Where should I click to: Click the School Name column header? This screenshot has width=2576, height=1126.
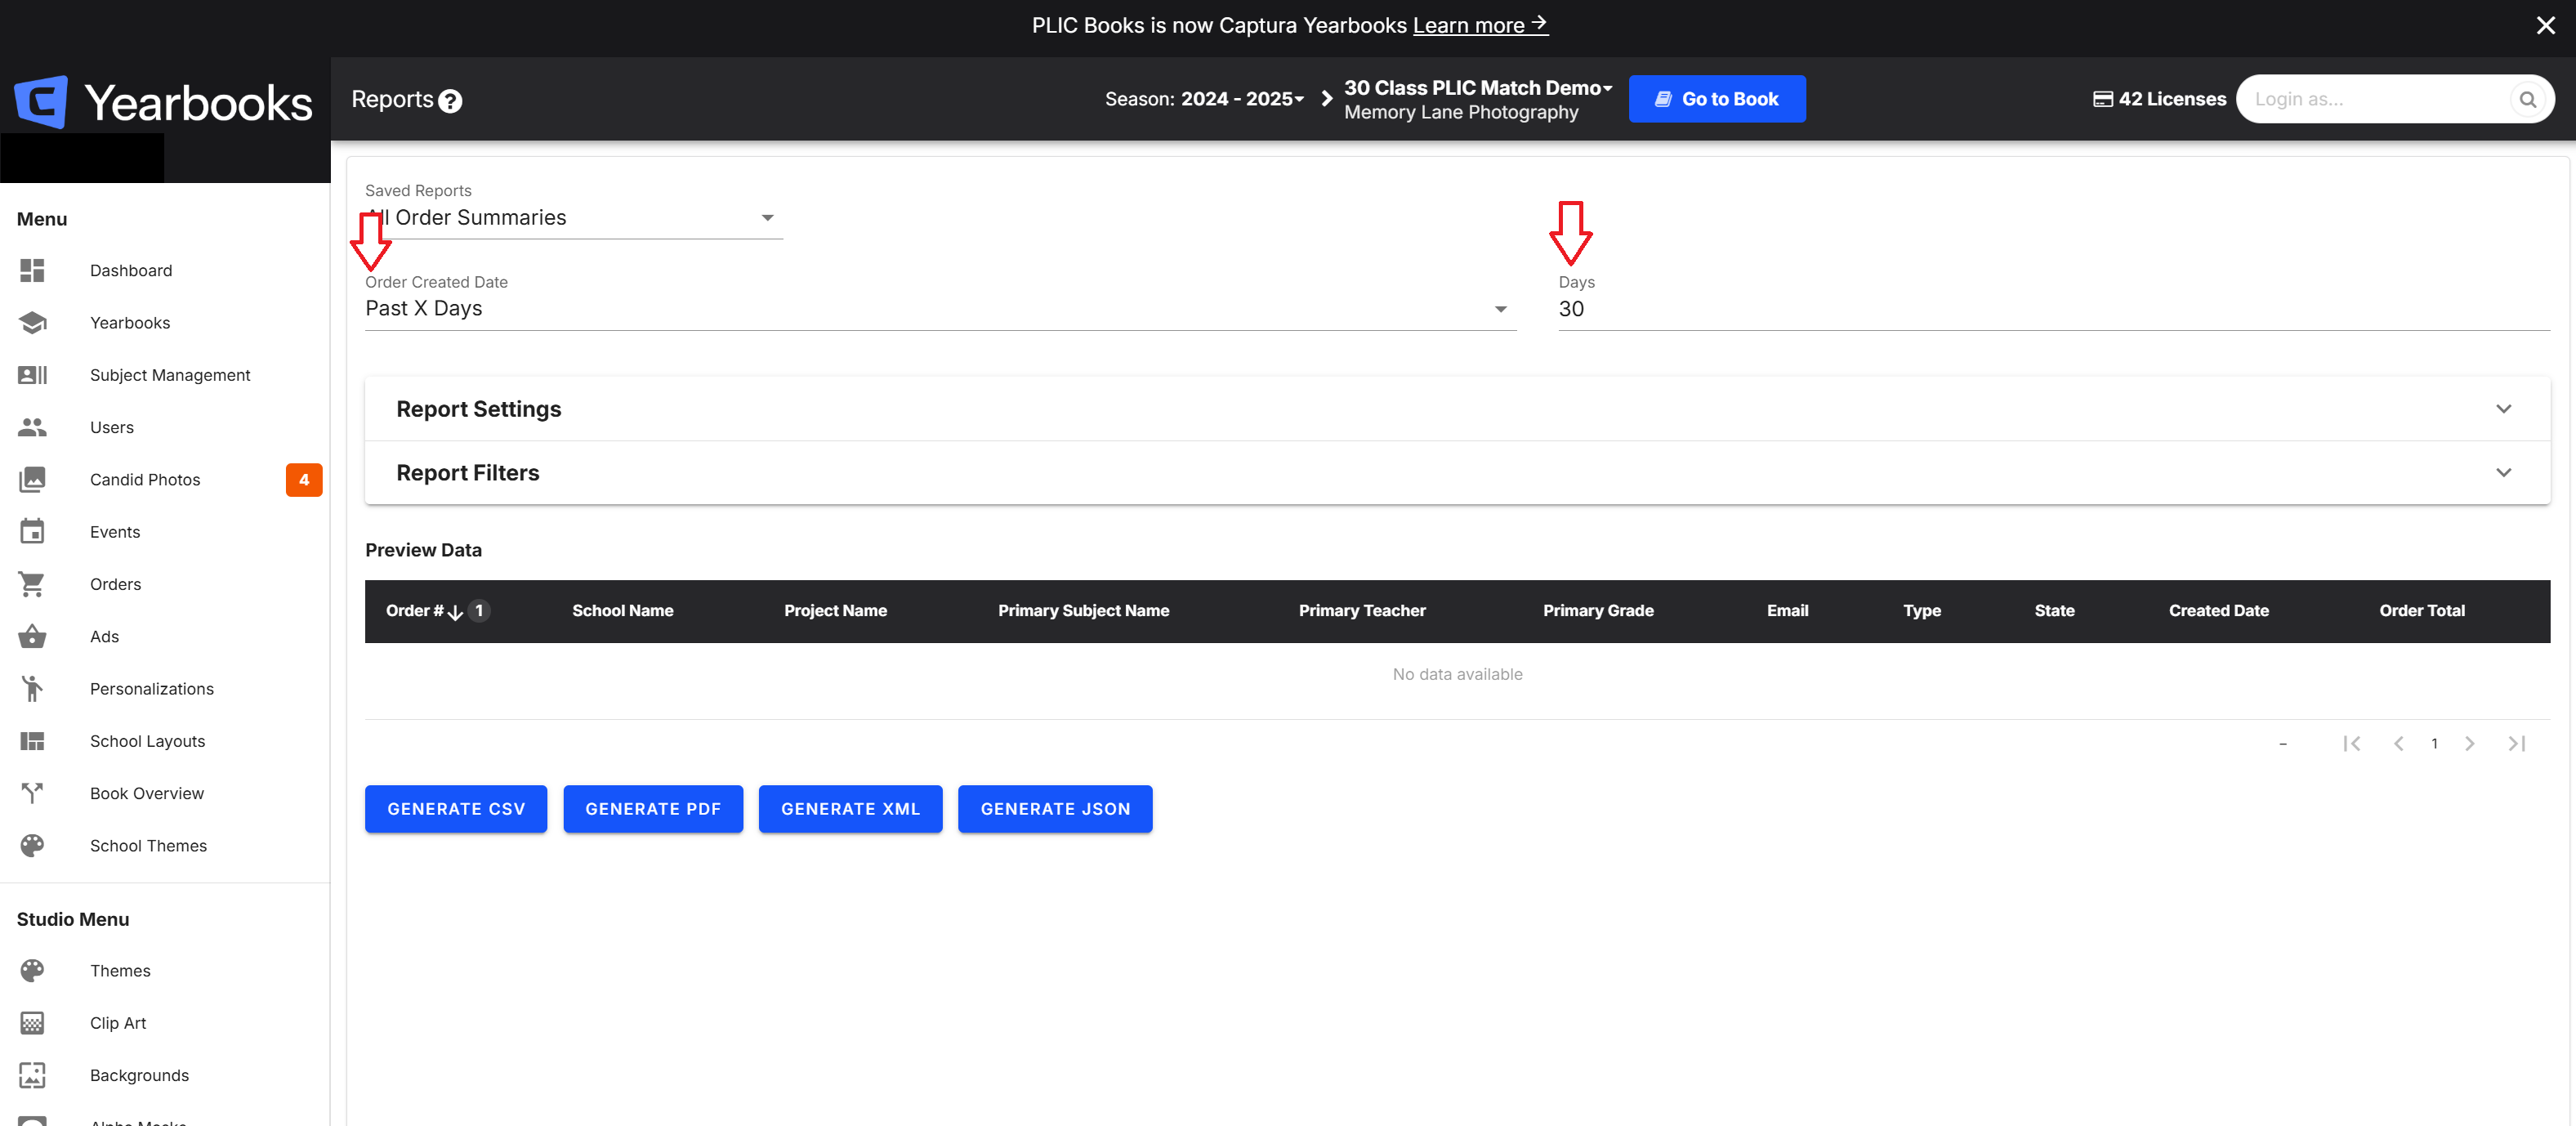pyautogui.click(x=623, y=611)
